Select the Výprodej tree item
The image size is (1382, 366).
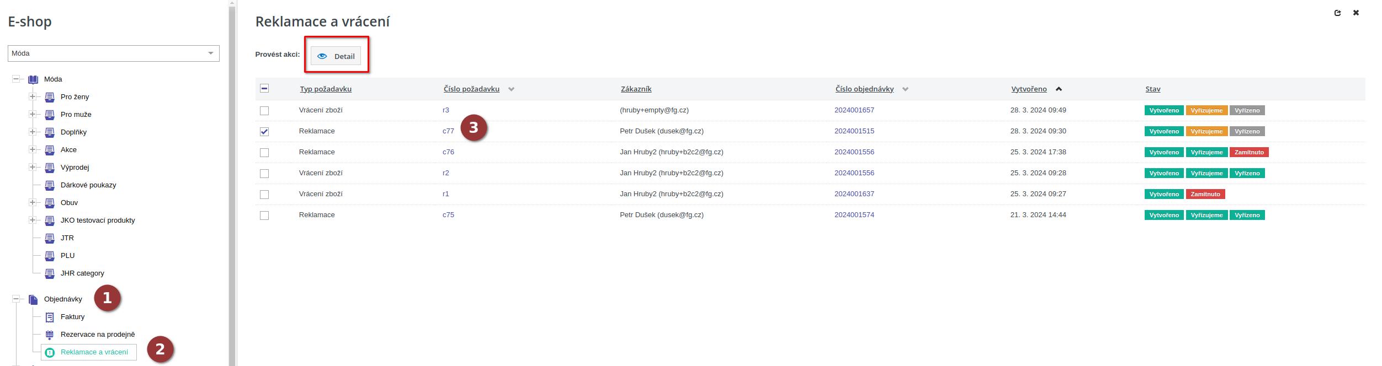coord(75,168)
